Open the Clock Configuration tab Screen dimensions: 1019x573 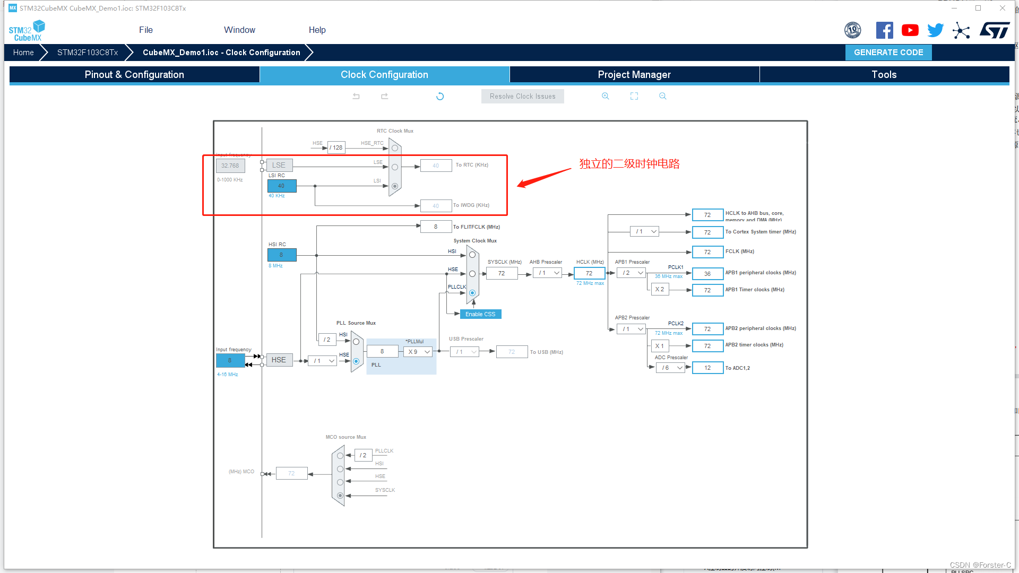[x=384, y=74]
